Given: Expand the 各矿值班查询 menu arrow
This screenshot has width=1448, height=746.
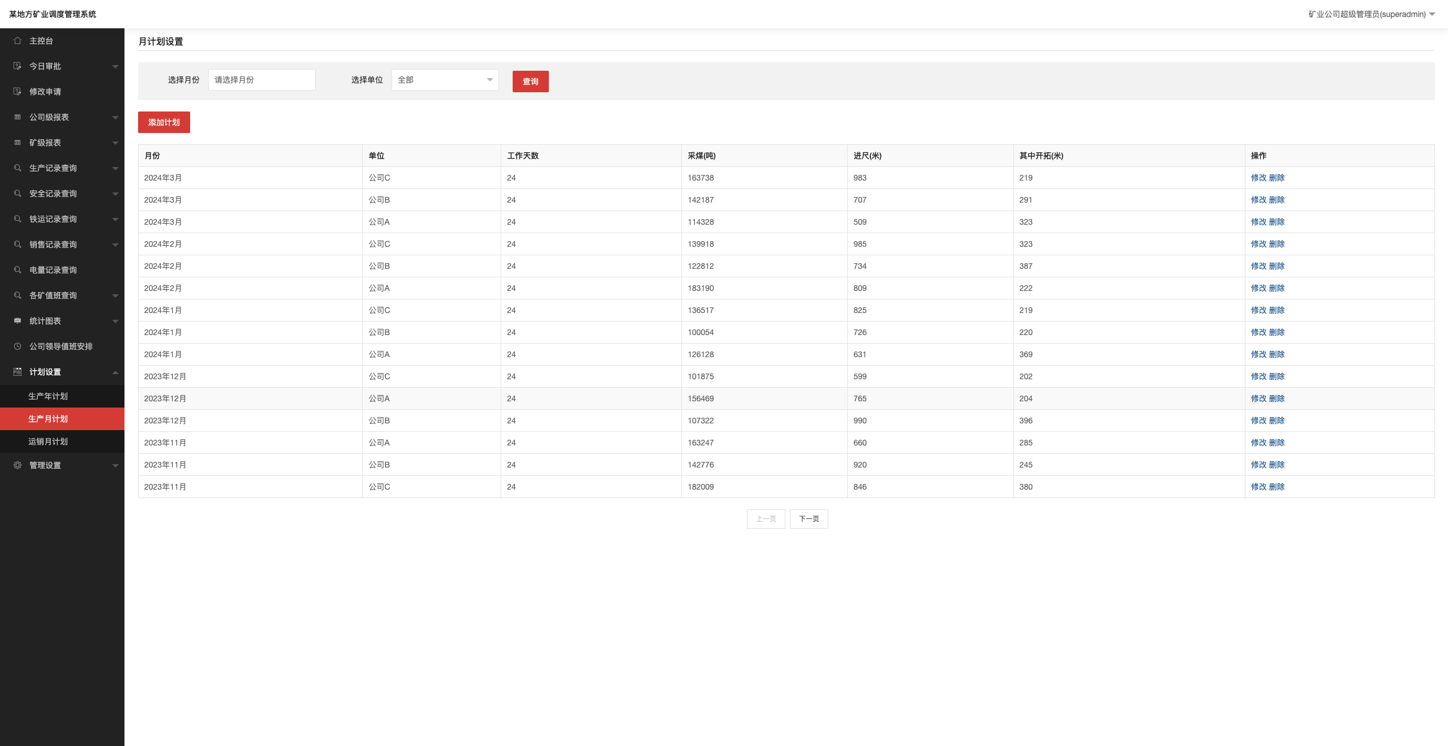Looking at the screenshot, I should point(115,296).
